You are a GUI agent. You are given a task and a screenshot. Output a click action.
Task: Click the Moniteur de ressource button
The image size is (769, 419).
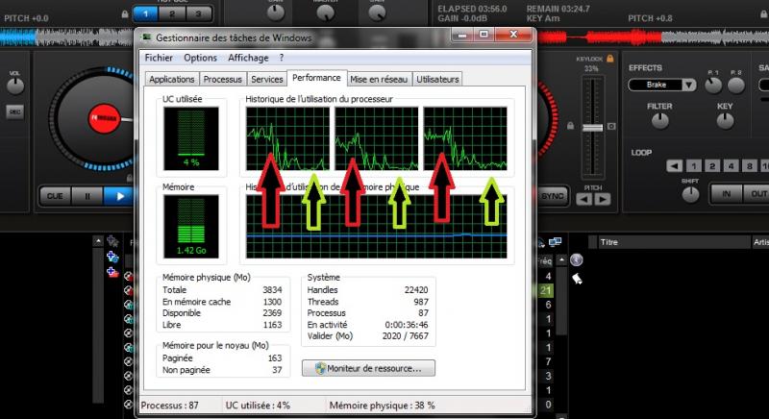click(368, 368)
